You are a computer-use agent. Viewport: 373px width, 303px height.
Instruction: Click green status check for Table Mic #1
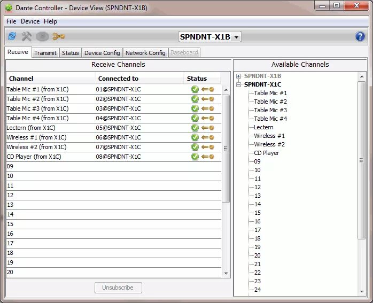[x=195, y=89]
